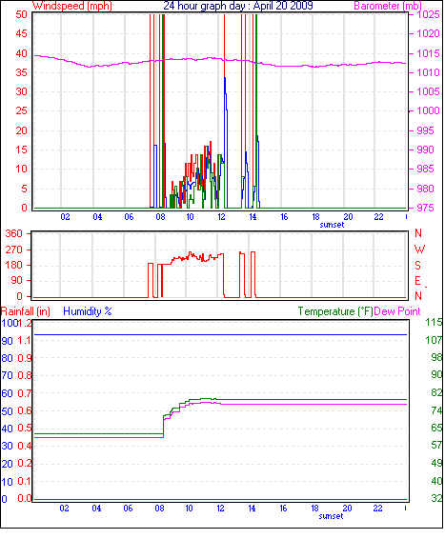445x539 pixels.
Task: Click the Barometer (mb) axis title
Action: click(x=388, y=6)
